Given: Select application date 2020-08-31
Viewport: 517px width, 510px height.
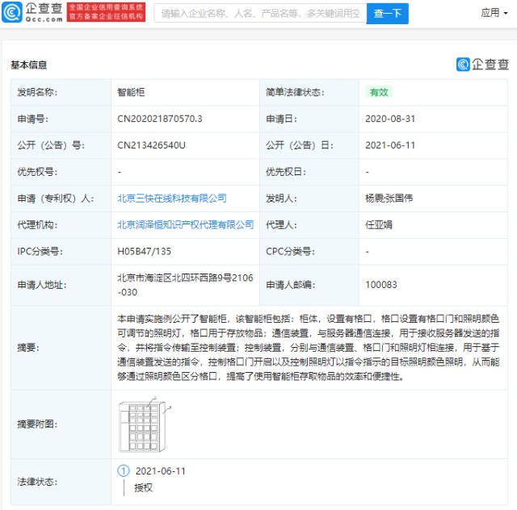Looking at the screenshot, I should pyautogui.click(x=390, y=119).
